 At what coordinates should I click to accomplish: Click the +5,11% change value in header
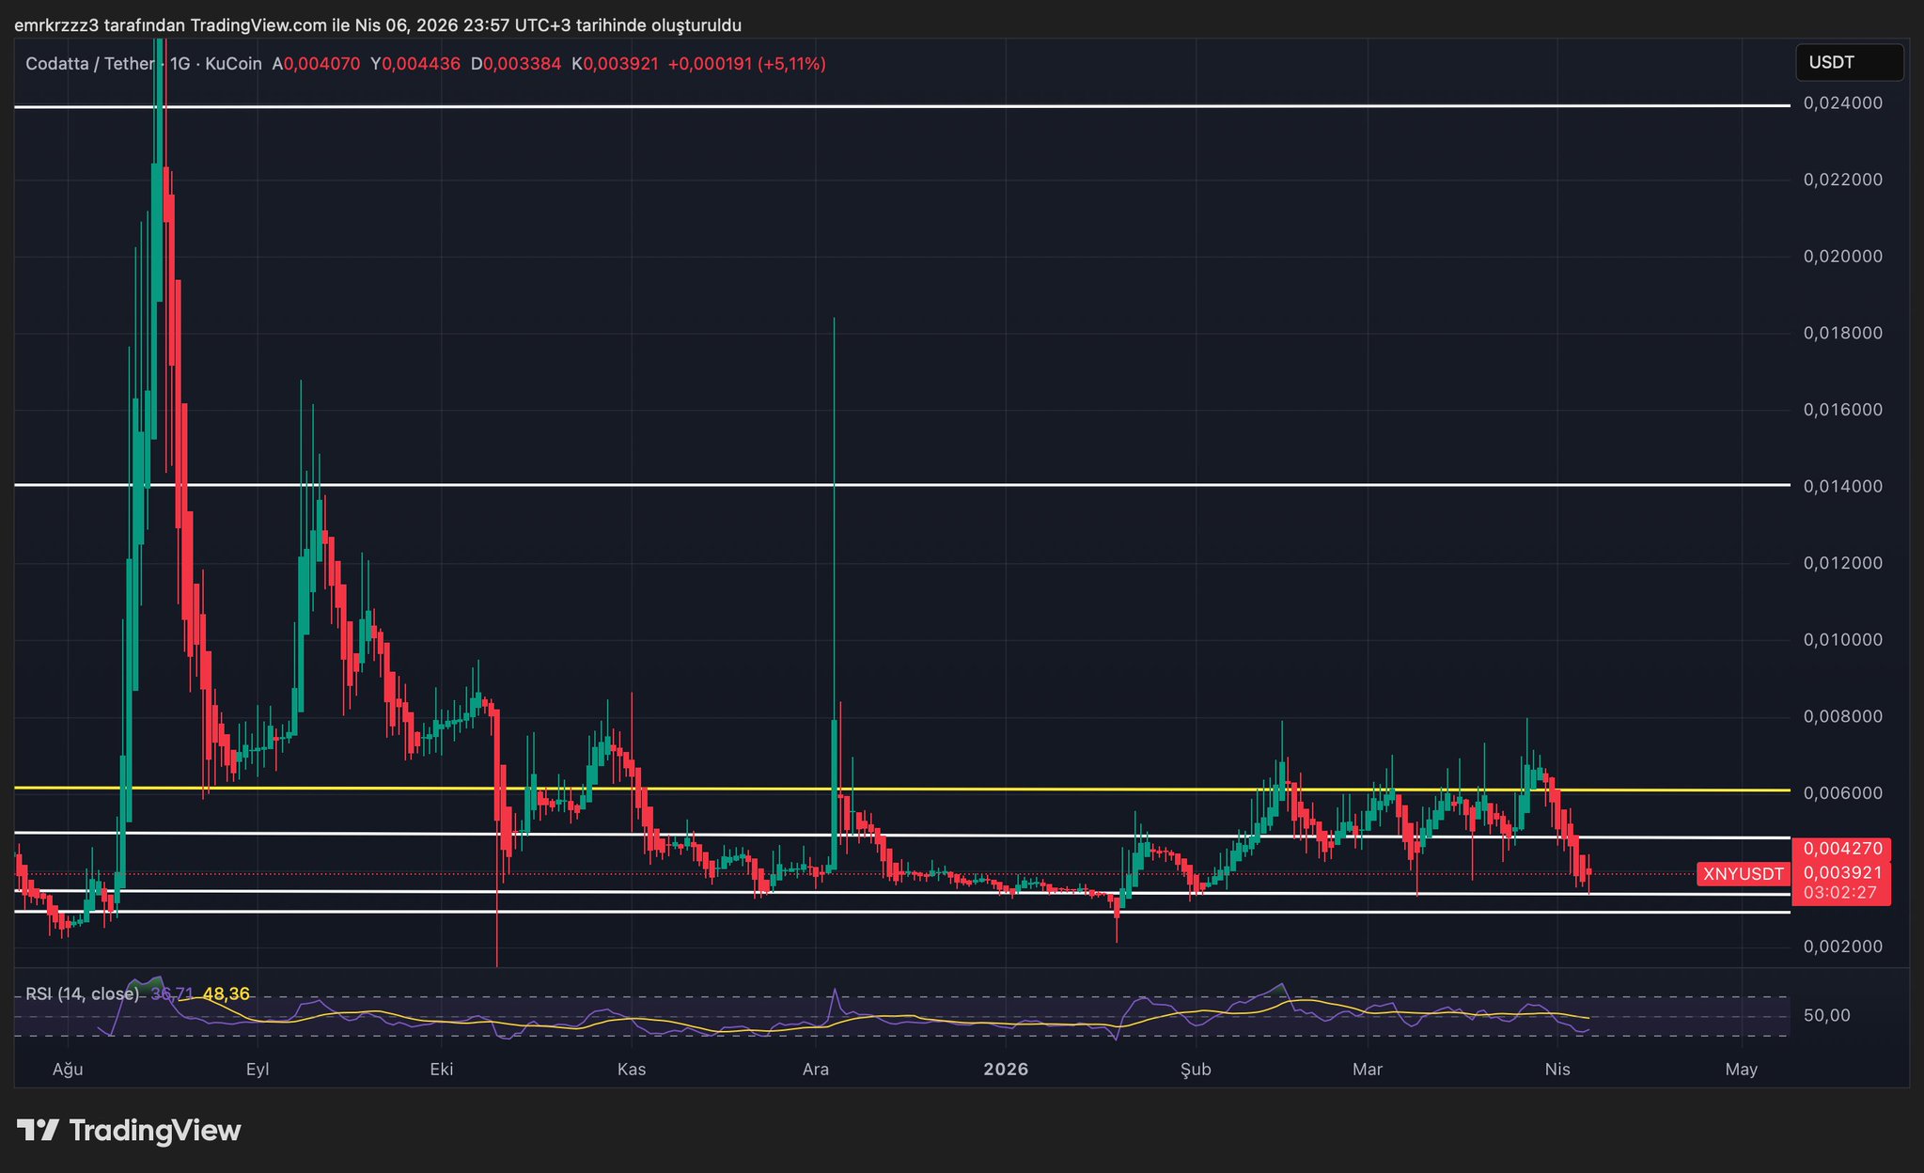(x=791, y=64)
